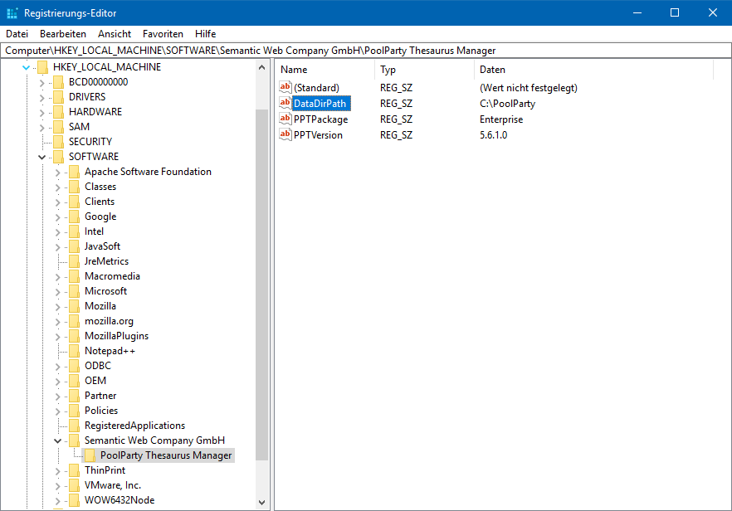Sort values by the Name column header
This screenshot has height=511, width=732.
pos(325,70)
